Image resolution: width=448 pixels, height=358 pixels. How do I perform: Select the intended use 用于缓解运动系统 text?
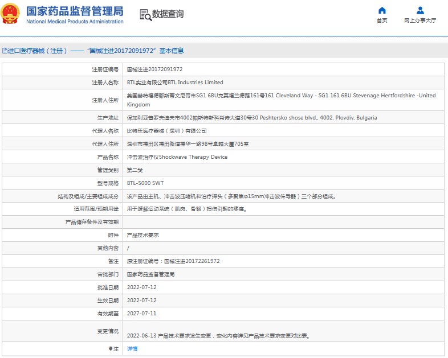tap(187, 209)
